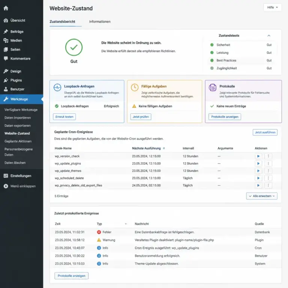This screenshot has width=288, height=288.
Task: Open more options for wp_update_plugins
Action: [x=268, y=163]
